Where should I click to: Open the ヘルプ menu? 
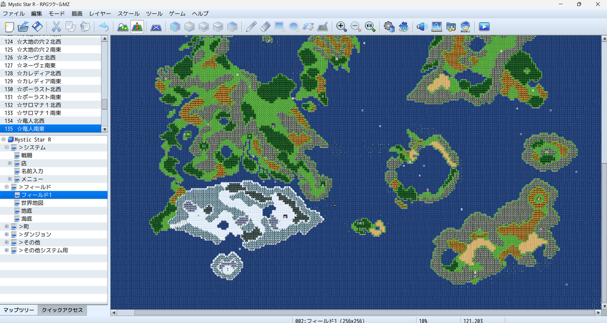coord(200,14)
